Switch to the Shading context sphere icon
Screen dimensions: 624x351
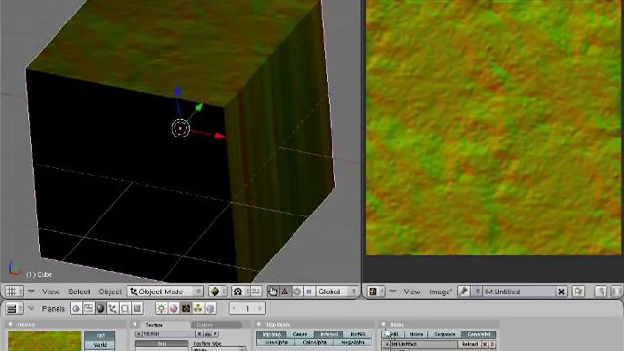100,308
